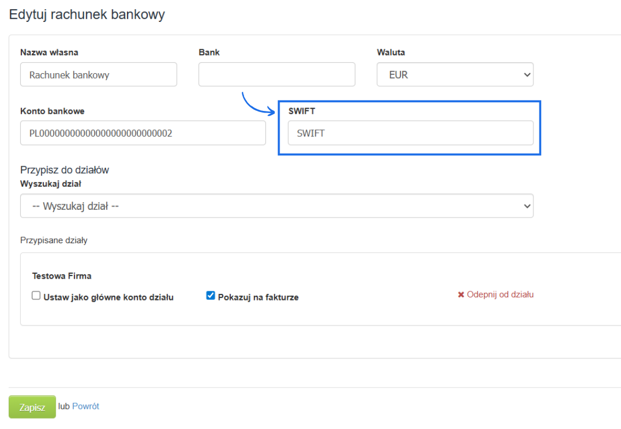Click the bold Wyszukaj dział label
This screenshot has height=429, width=621.
(51, 184)
